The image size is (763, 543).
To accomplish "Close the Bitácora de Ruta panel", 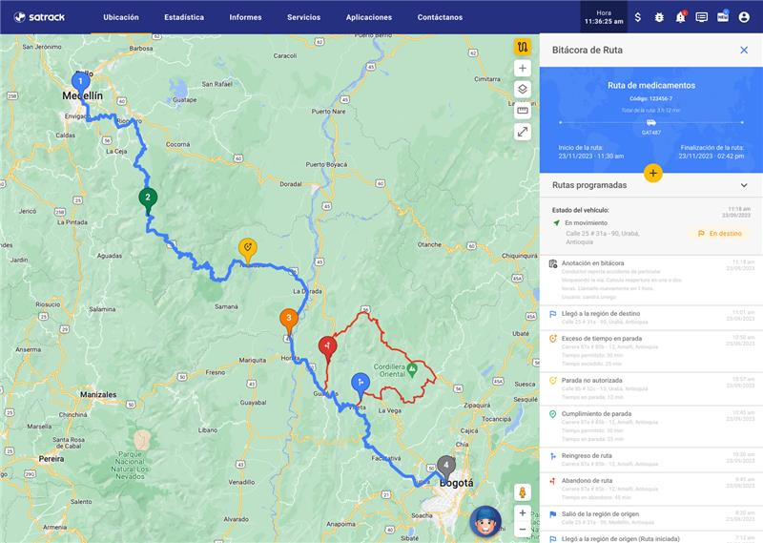I will tap(744, 50).
